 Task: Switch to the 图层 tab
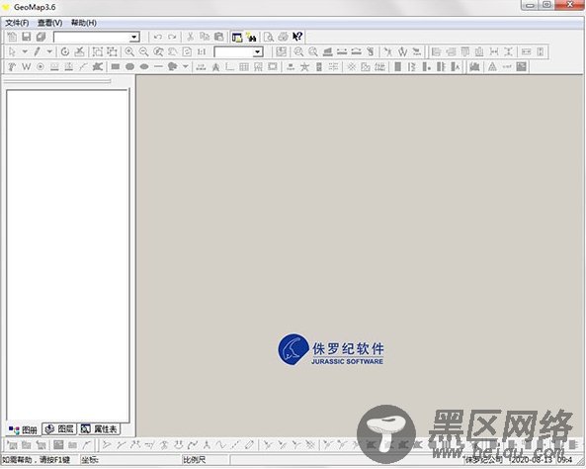[59, 429]
